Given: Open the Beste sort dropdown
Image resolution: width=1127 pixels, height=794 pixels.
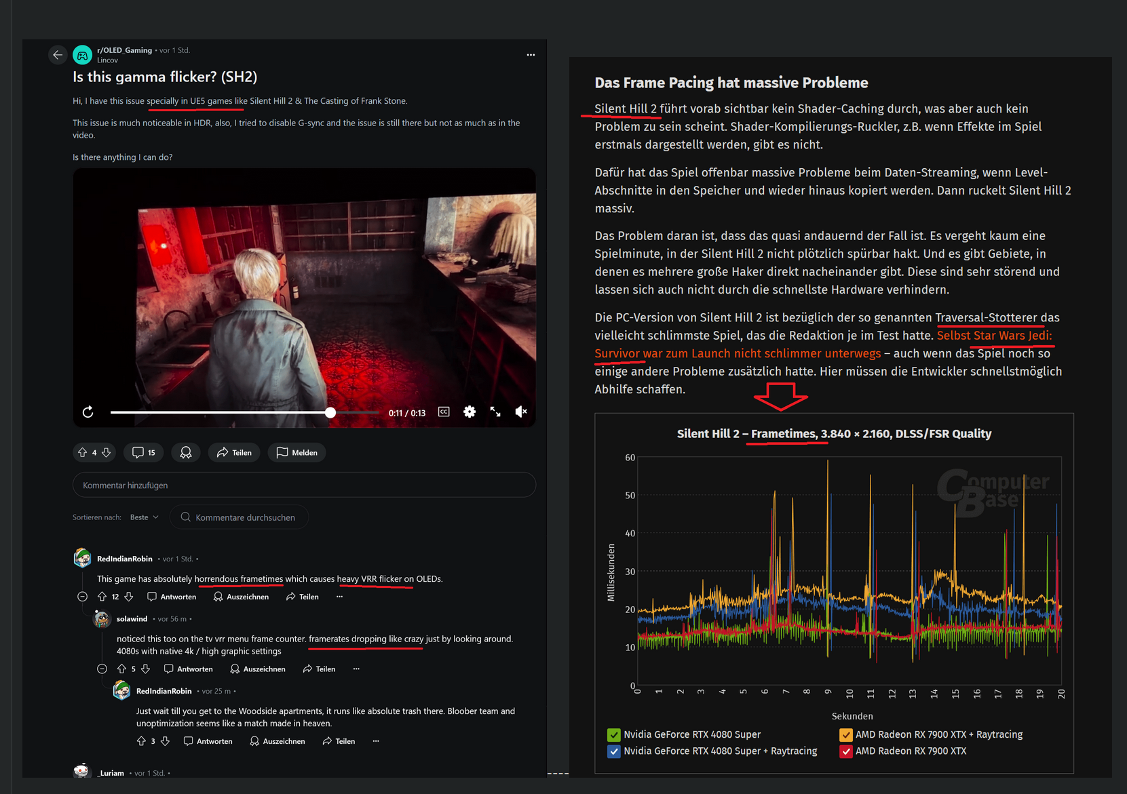Looking at the screenshot, I should (145, 517).
